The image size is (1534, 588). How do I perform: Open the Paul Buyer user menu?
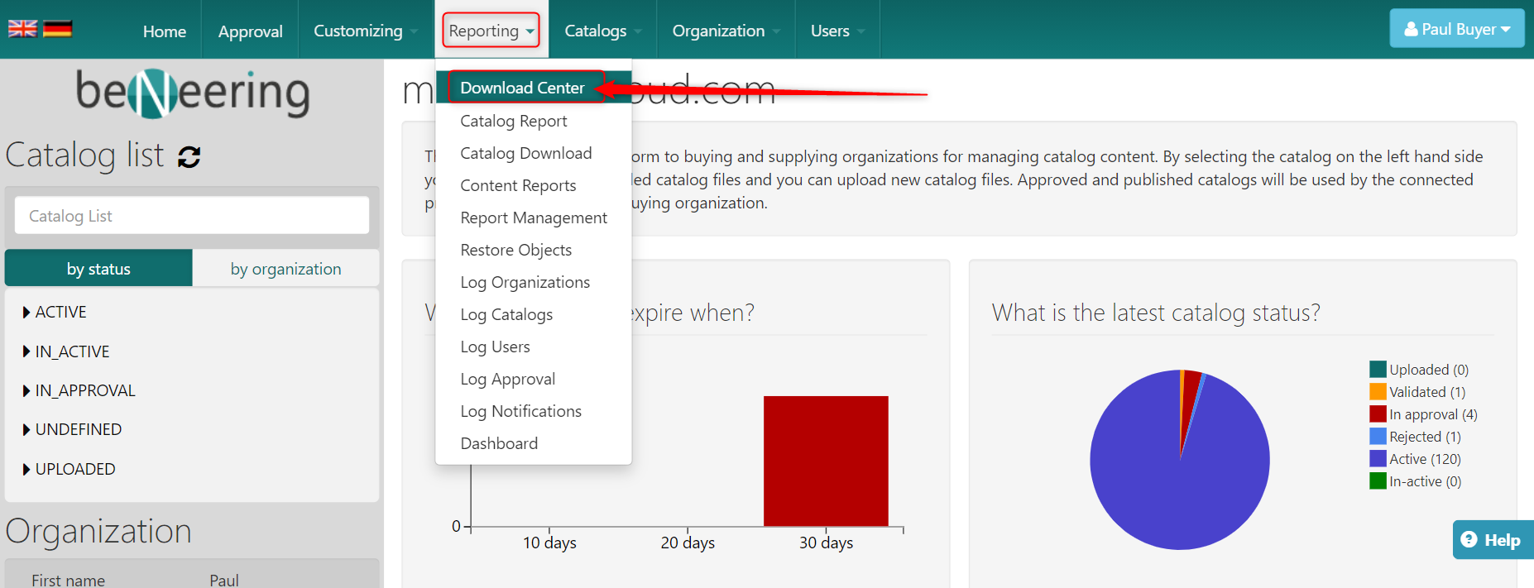pos(1456,29)
